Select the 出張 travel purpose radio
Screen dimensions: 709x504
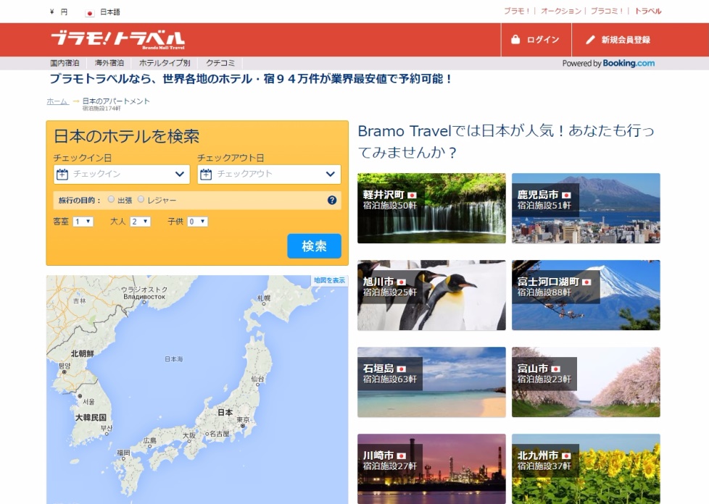point(111,199)
